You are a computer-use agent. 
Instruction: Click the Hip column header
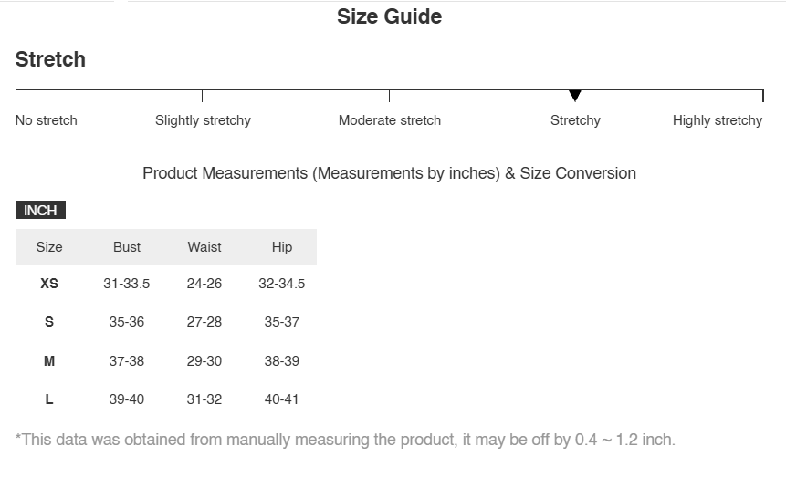[282, 247]
